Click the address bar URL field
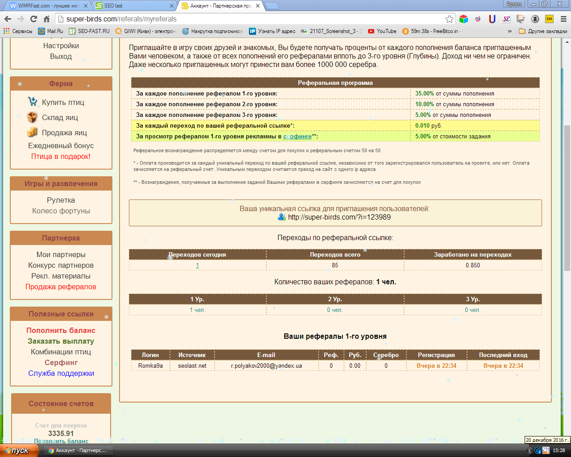This screenshot has width=571, height=457. [250, 19]
